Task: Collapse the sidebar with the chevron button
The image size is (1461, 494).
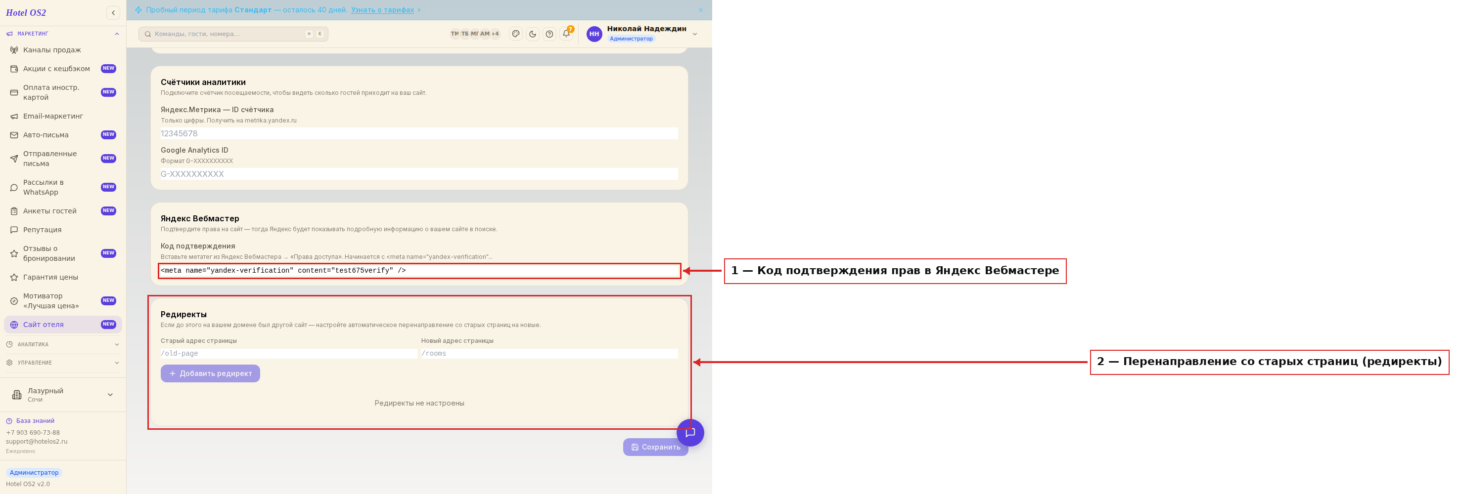Action: (x=113, y=12)
